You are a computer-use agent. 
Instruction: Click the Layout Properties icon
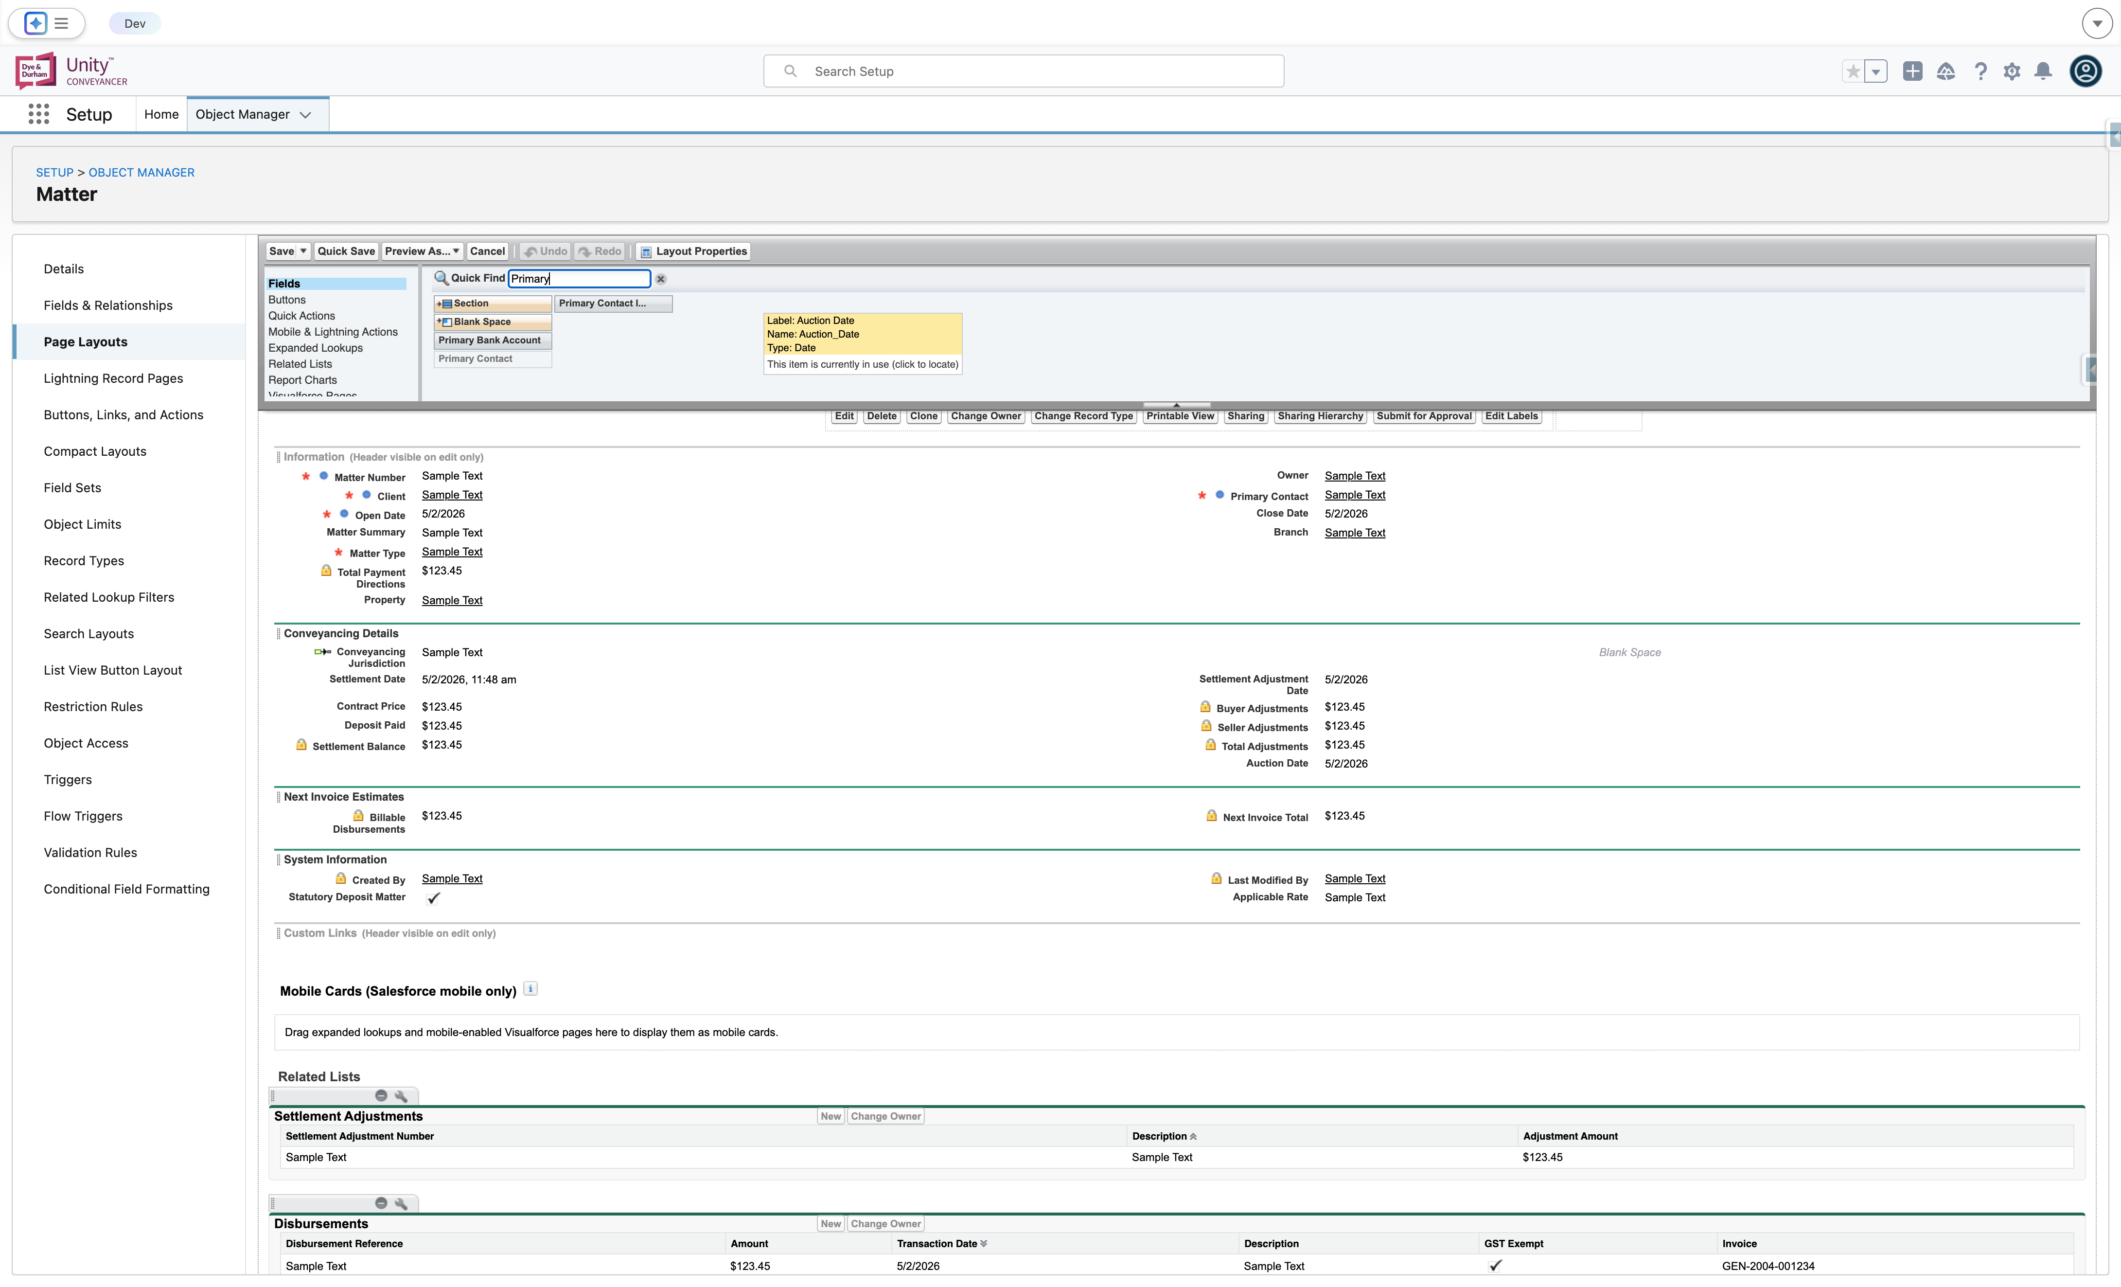[x=646, y=251]
